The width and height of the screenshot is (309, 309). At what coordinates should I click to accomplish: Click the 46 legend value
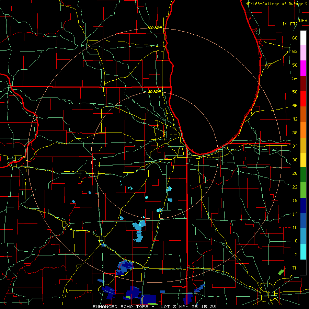point(295,106)
